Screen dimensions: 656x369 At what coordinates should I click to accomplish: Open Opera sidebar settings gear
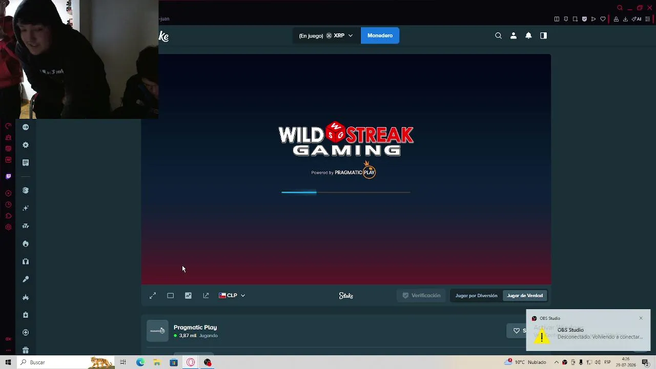point(8,227)
